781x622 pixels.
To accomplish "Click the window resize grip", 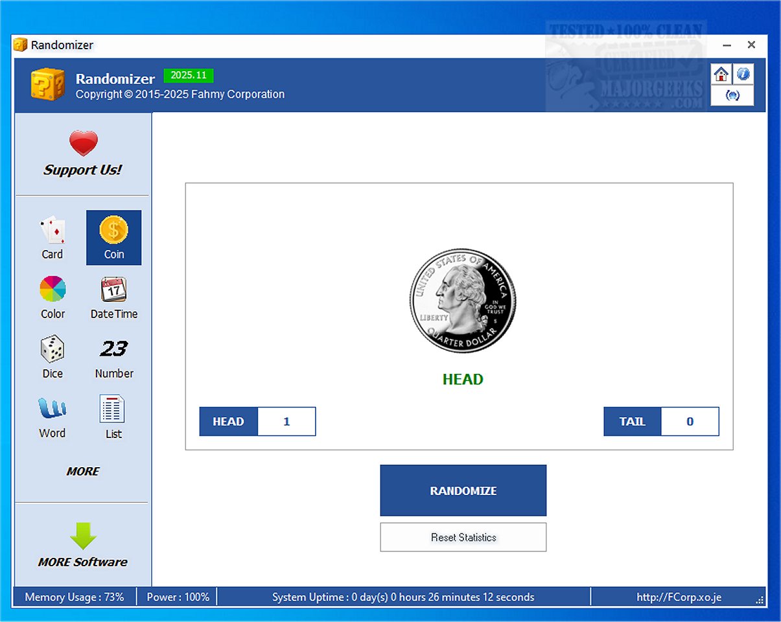I will [760, 600].
